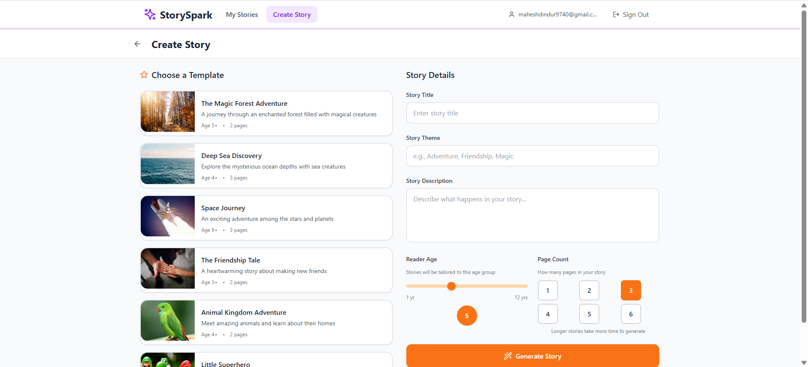Click the StorySpark sparkle logo icon
Image resolution: width=808 pixels, height=367 pixels.
pyautogui.click(x=150, y=14)
